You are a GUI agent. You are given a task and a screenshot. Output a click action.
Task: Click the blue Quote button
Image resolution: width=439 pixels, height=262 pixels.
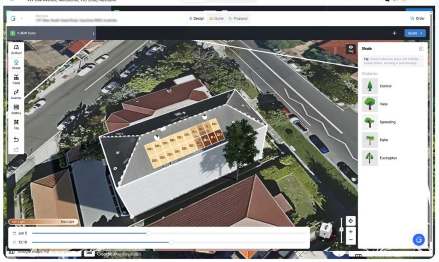pos(415,33)
